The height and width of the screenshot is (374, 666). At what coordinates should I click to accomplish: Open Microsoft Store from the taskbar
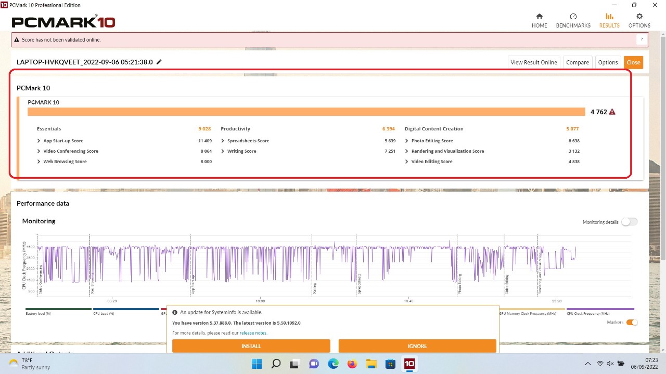(390, 364)
